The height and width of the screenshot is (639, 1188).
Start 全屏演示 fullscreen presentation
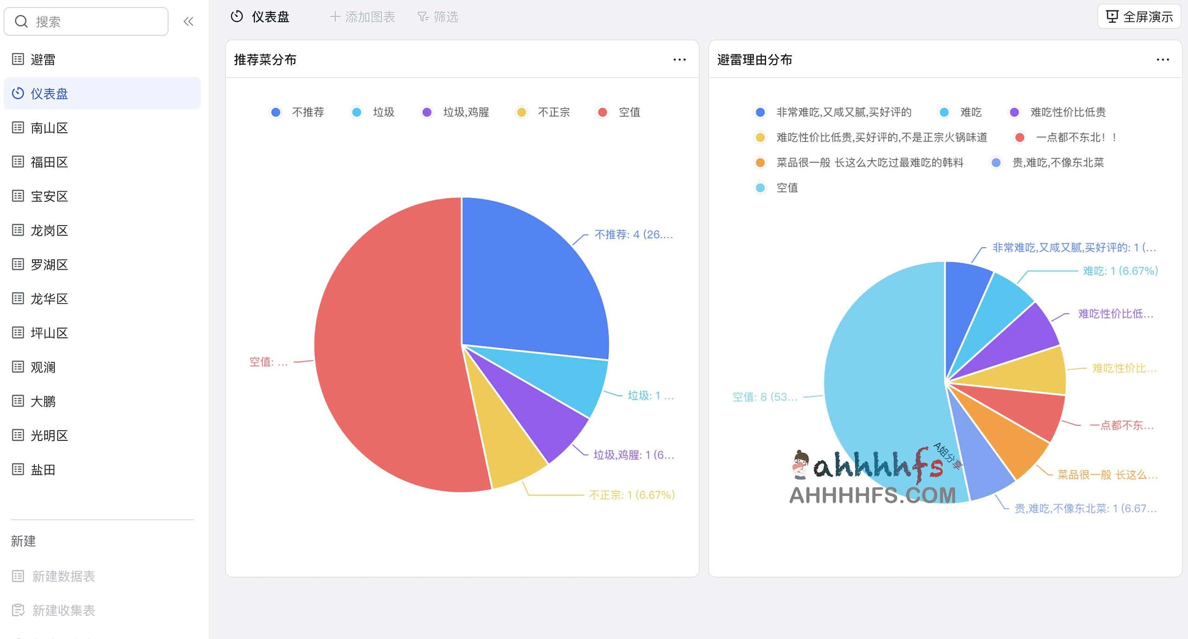click(x=1139, y=17)
